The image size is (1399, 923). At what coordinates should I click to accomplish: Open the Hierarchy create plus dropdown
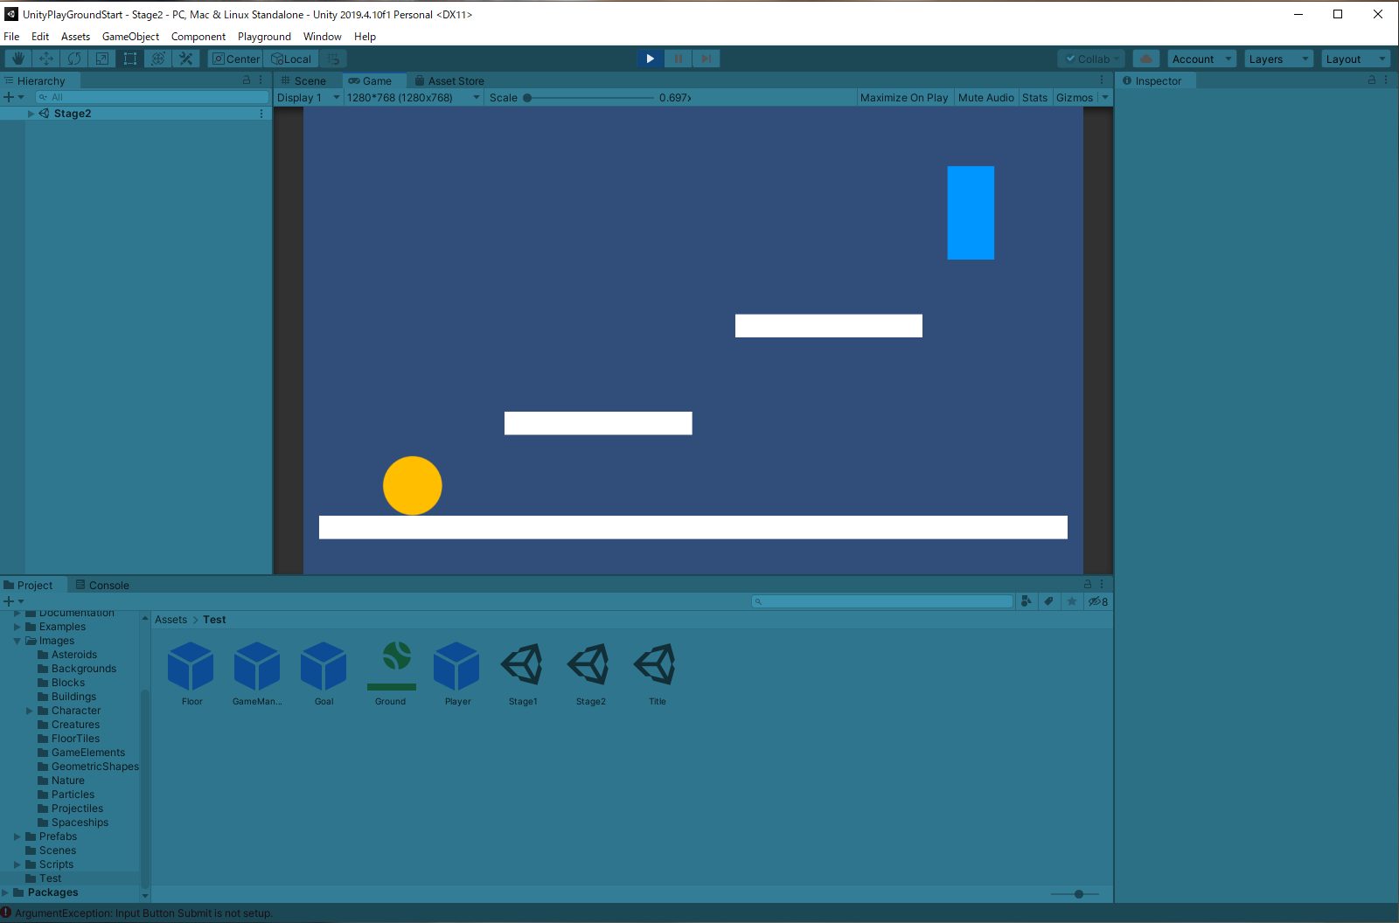pyautogui.click(x=13, y=97)
